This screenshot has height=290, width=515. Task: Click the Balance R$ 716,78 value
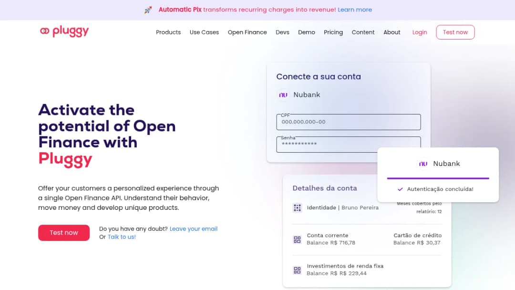(331, 243)
